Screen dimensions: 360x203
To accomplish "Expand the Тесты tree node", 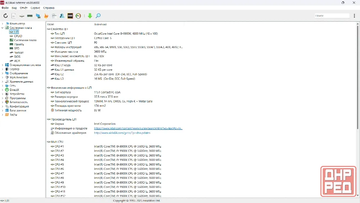I will 3,115.
